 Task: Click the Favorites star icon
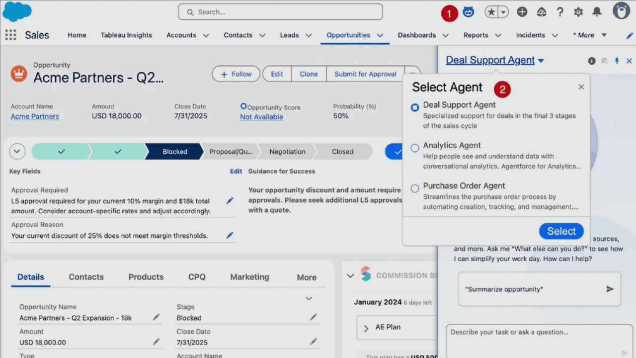point(491,12)
